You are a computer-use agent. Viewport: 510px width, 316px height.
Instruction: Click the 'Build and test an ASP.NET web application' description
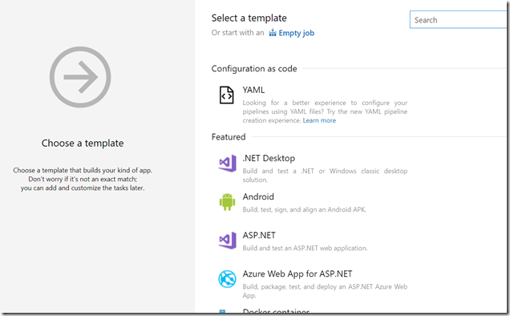click(305, 248)
